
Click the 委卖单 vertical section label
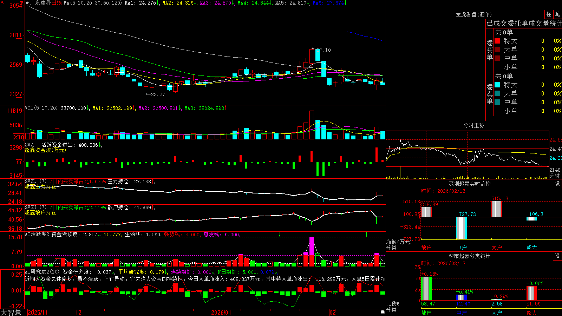click(x=490, y=94)
